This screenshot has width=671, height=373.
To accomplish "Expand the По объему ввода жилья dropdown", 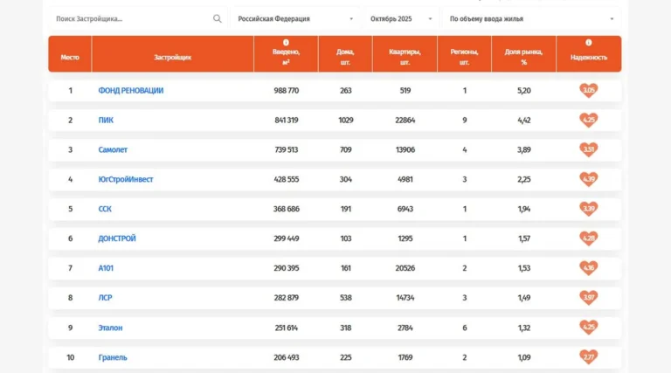I will (x=531, y=19).
